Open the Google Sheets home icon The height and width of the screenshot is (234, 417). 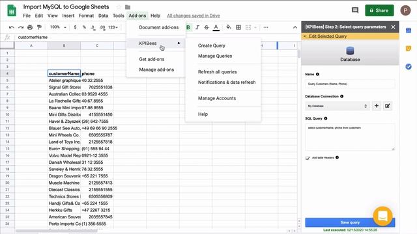pos(12,11)
